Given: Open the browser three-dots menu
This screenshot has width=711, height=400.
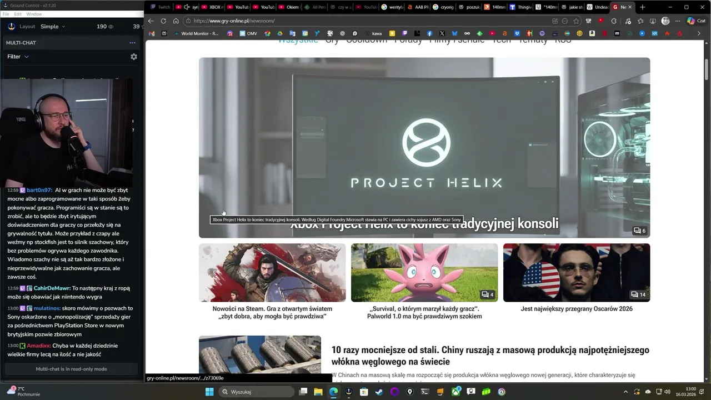Looking at the screenshot, I should pos(677,21).
